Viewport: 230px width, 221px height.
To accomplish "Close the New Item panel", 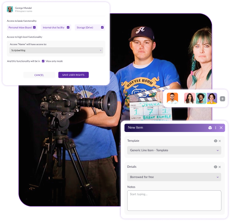I will point(221,128).
